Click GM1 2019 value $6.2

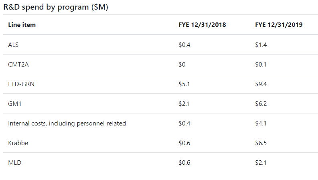(x=261, y=104)
